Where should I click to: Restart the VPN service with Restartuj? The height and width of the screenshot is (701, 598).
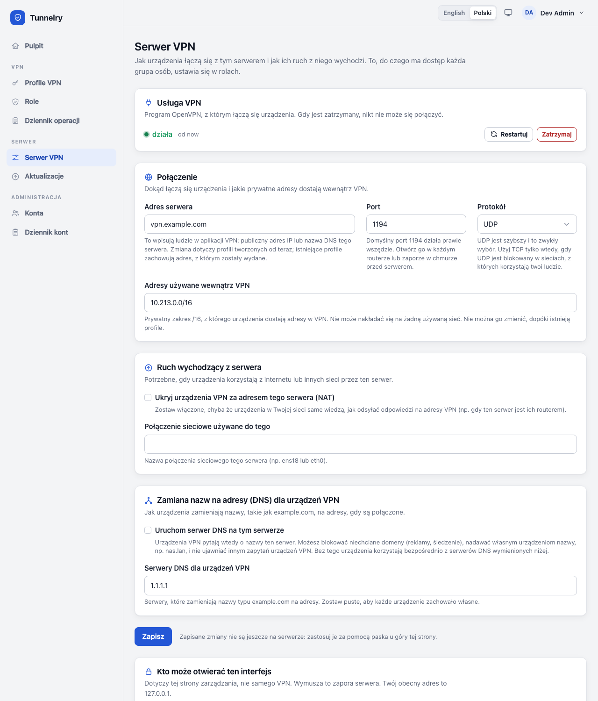click(509, 134)
